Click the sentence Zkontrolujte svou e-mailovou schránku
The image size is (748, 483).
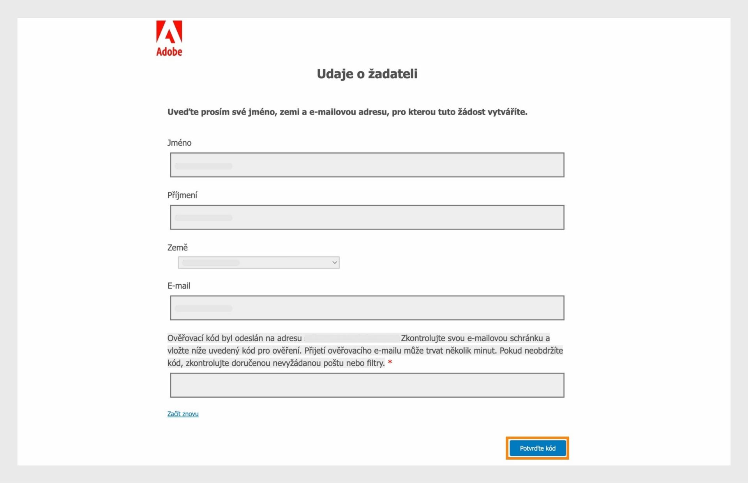pyautogui.click(x=472, y=338)
